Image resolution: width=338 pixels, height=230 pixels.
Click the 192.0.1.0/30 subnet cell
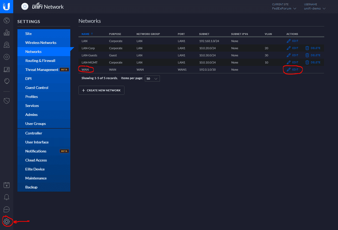[x=207, y=70]
